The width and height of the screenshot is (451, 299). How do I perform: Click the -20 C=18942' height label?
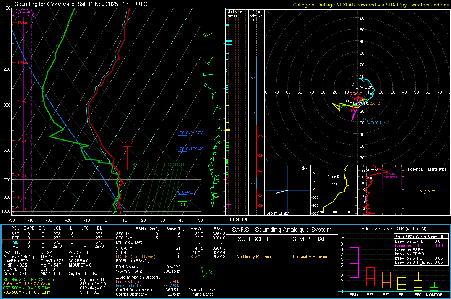(x=190, y=149)
